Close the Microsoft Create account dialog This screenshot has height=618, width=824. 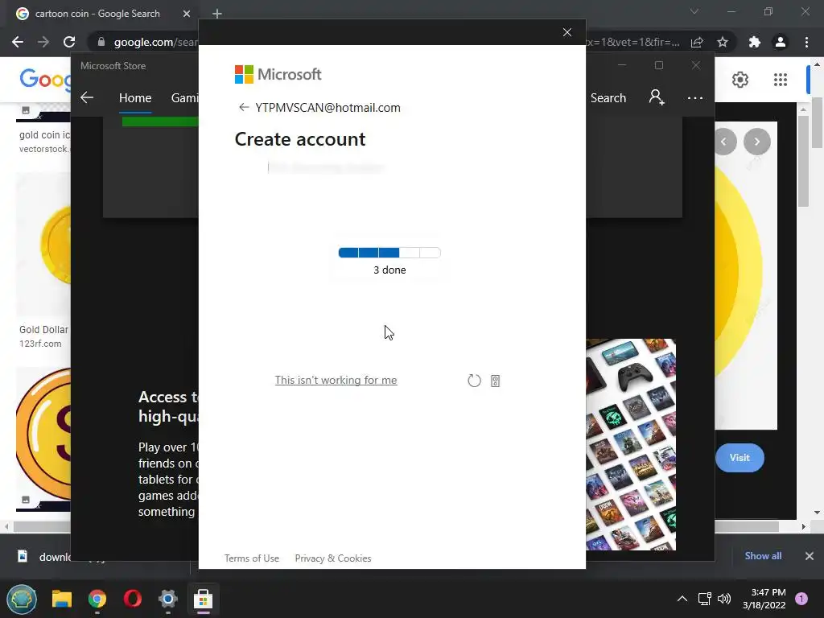pos(567,32)
